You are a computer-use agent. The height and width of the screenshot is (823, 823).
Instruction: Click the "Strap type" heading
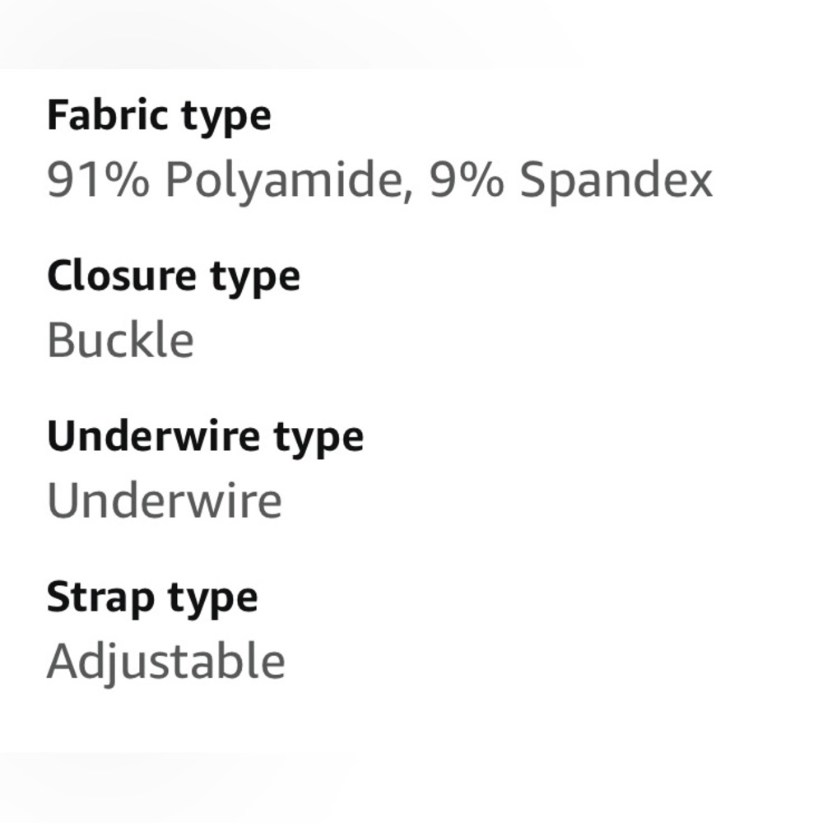152,598
